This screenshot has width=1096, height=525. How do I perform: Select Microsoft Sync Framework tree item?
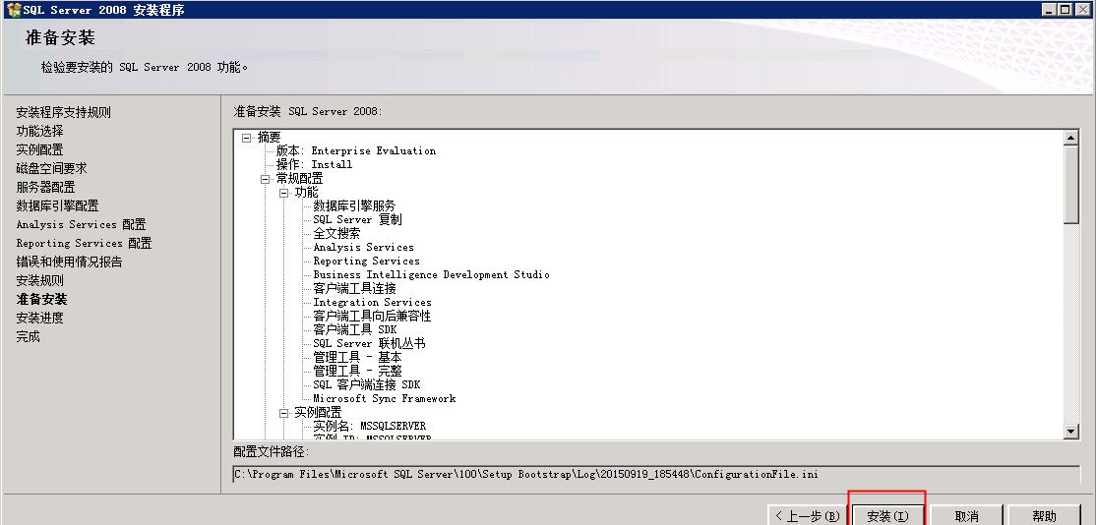click(x=384, y=399)
